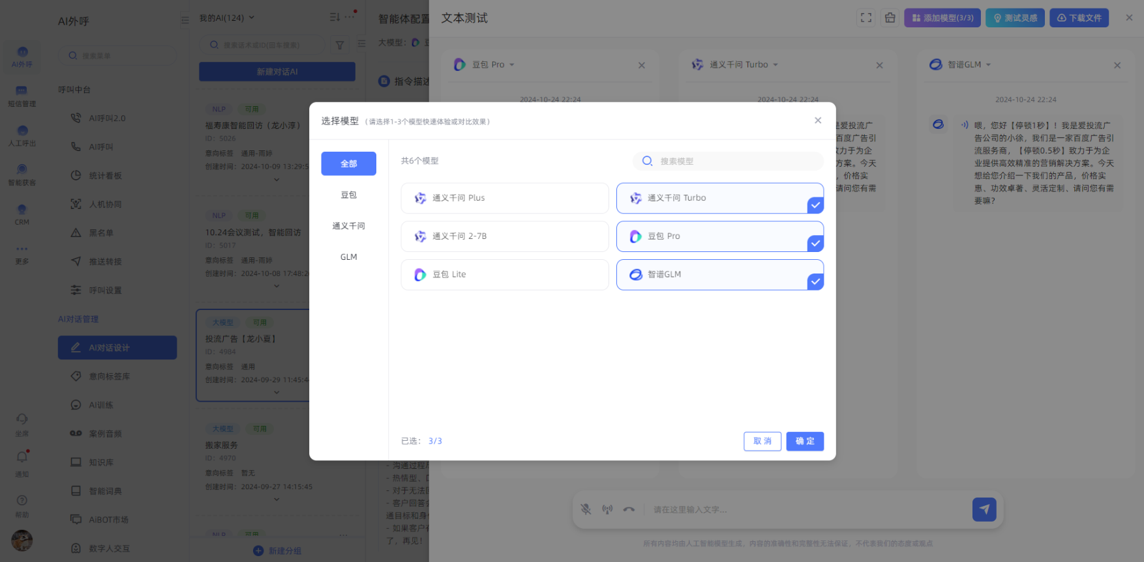Image resolution: width=1144 pixels, height=562 pixels.
Task: Click the hang-up phone icon
Action: (629, 509)
